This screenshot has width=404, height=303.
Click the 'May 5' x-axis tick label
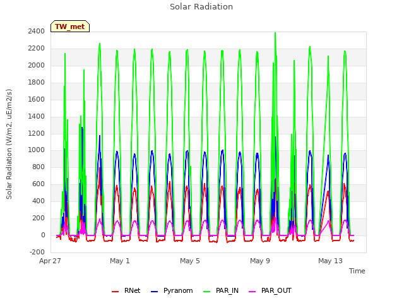[190, 261]
